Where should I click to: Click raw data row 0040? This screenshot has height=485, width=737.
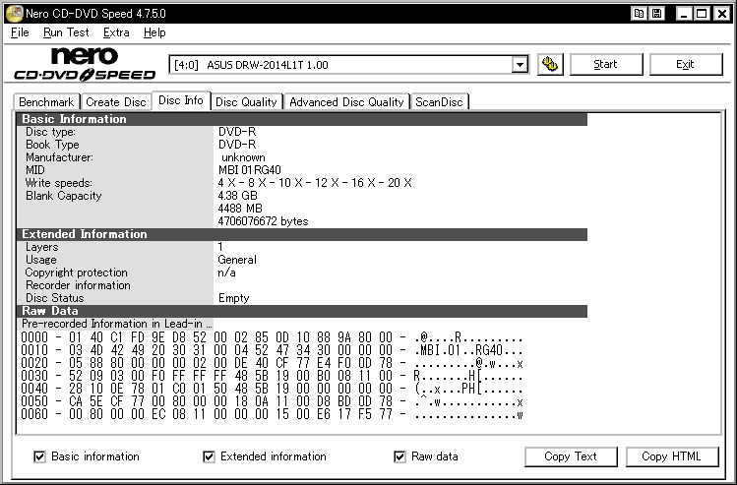click(x=273, y=389)
